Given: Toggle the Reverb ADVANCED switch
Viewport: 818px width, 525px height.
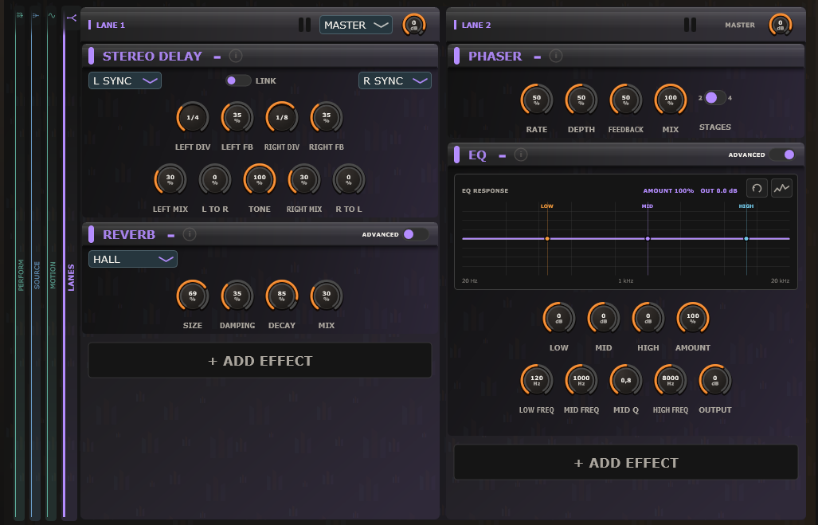Looking at the screenshot, I should pos(416,234).
